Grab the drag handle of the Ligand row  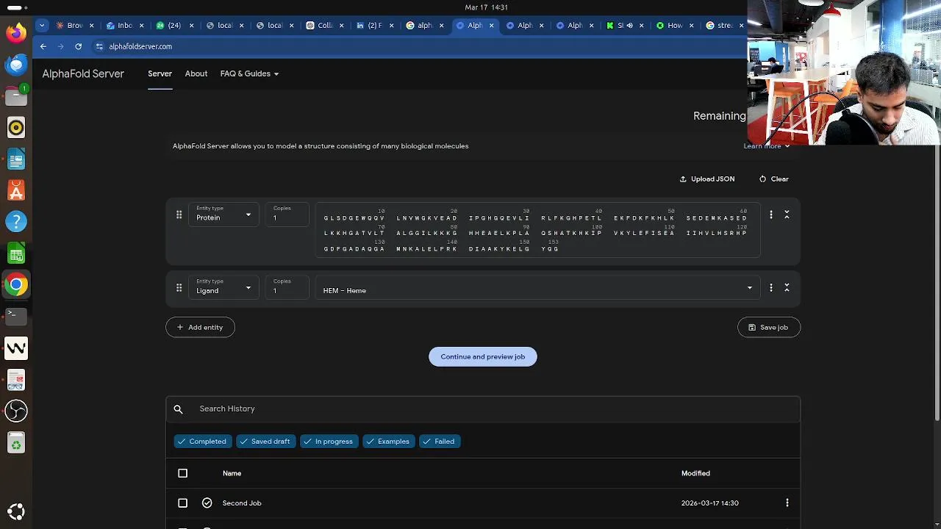pos(179,287)
